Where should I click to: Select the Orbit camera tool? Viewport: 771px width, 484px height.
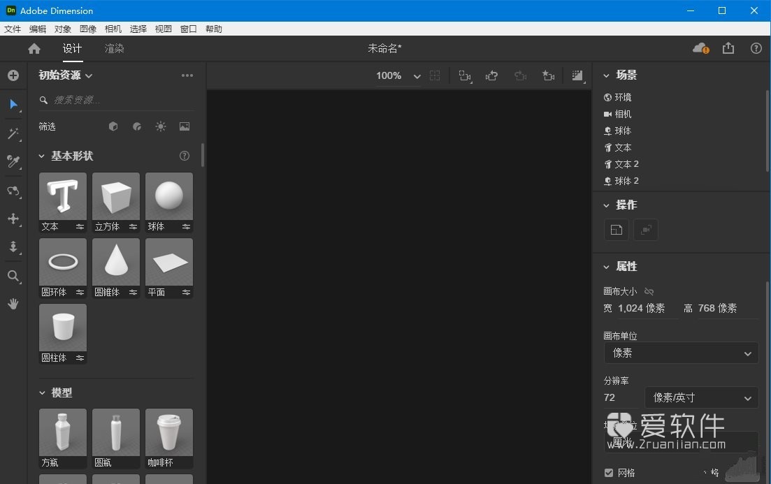13,191
